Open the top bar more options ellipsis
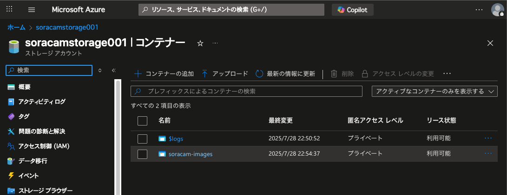Viewport: 507px width, 195px height. [x=479, y=10]
